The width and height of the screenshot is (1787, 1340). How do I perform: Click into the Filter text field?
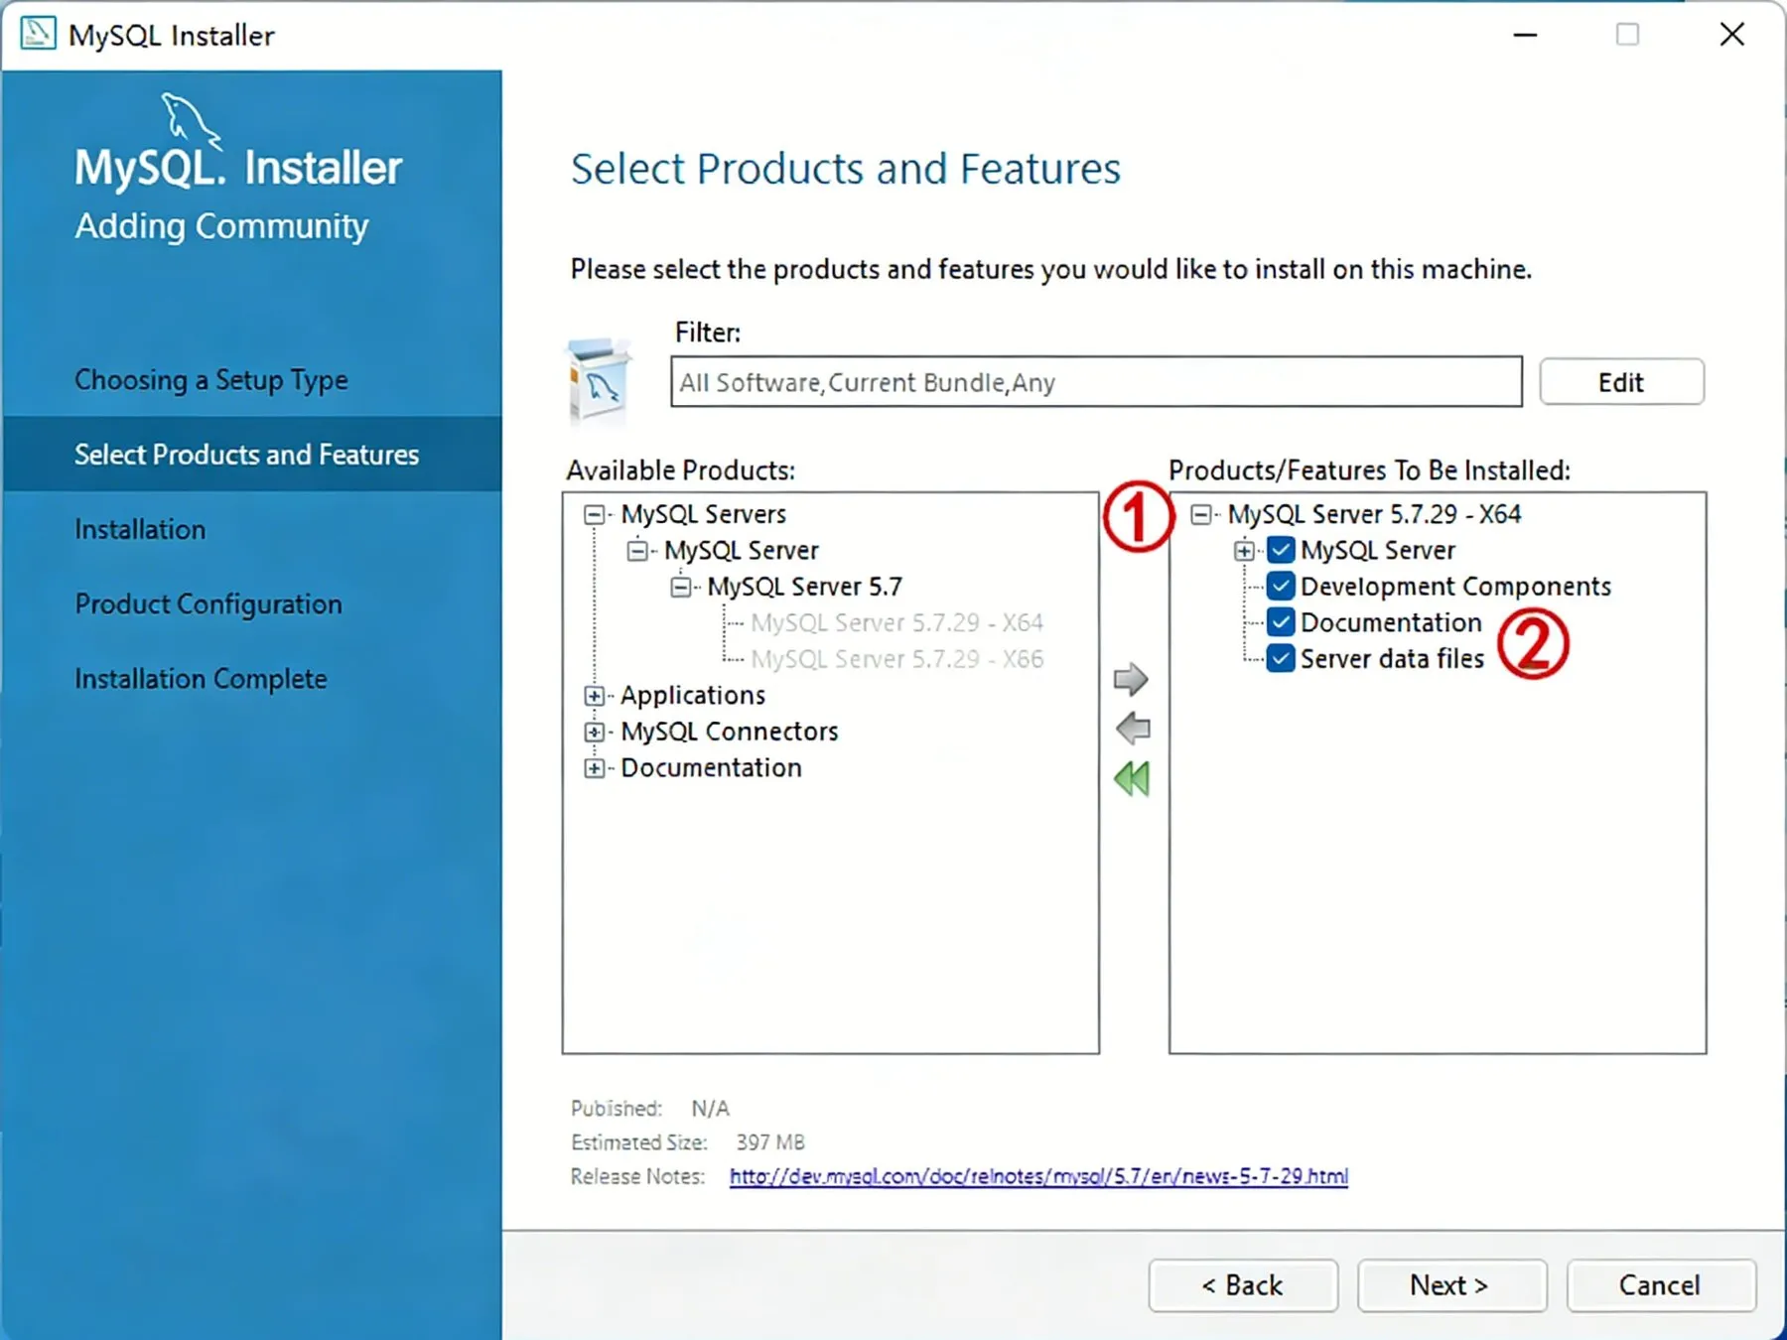pos(1096,382)
